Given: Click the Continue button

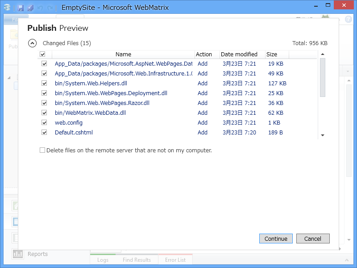Looking at the screenshot, I should [x=276, y=239].
